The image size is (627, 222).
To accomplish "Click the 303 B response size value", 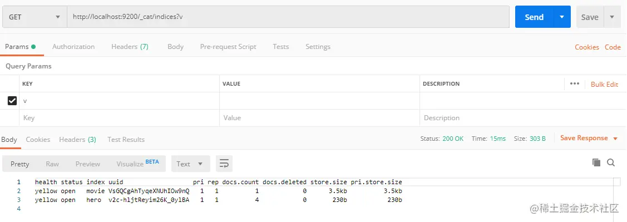I will click(x=537, y=139).
